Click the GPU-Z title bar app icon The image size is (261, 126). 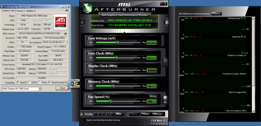2,7
